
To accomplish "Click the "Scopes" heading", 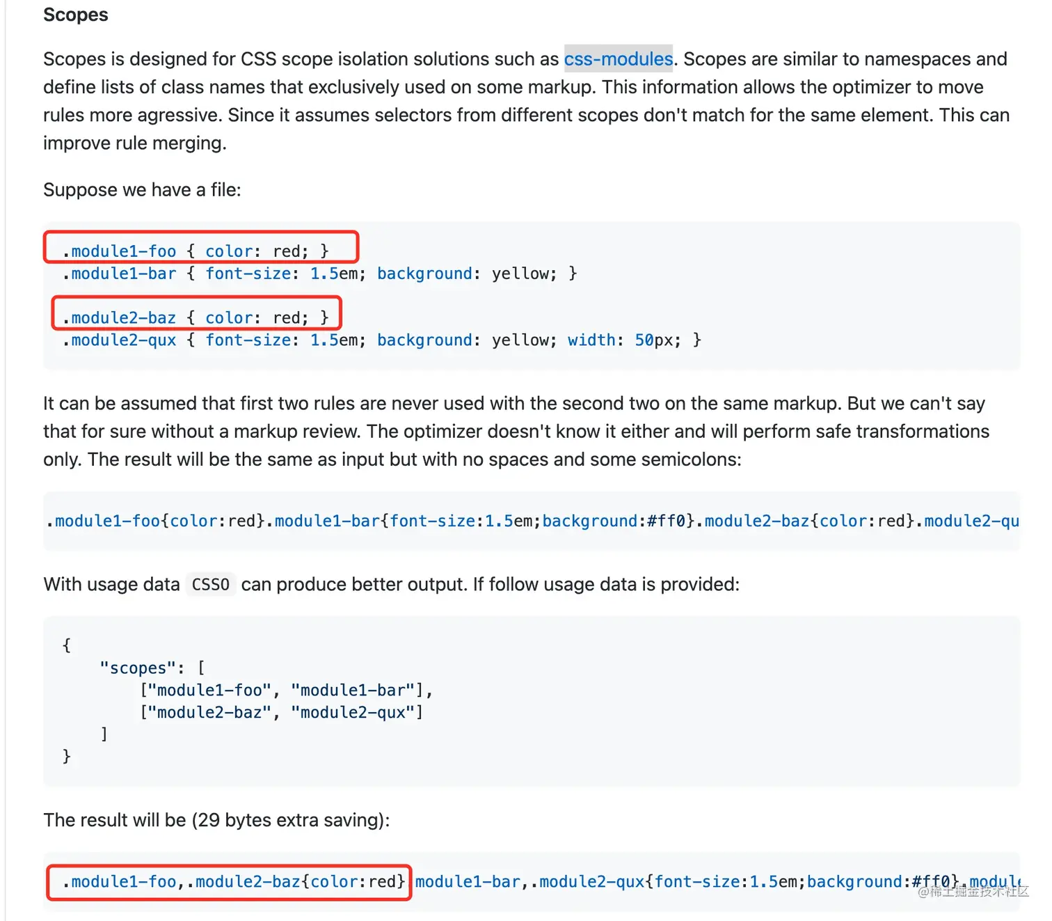I will click(76, 15).
